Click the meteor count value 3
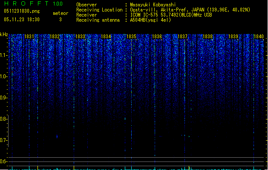The height and width of the screenshot is (170, 268). 61,20
